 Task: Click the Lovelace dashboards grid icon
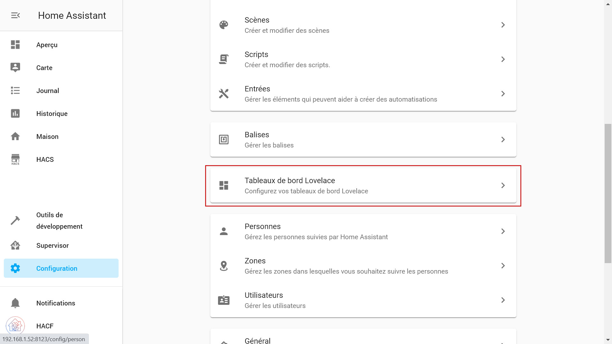224,185
